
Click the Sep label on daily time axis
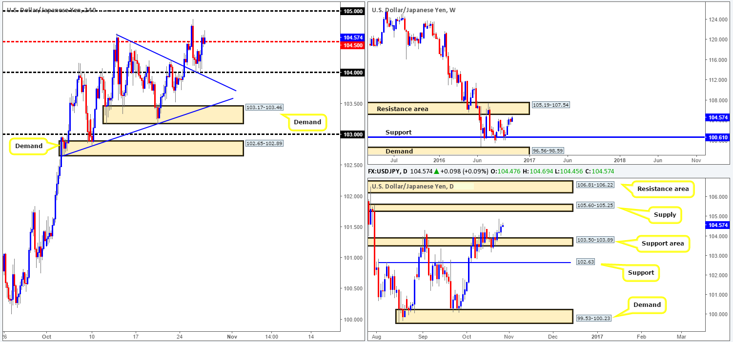coord(423,336)
